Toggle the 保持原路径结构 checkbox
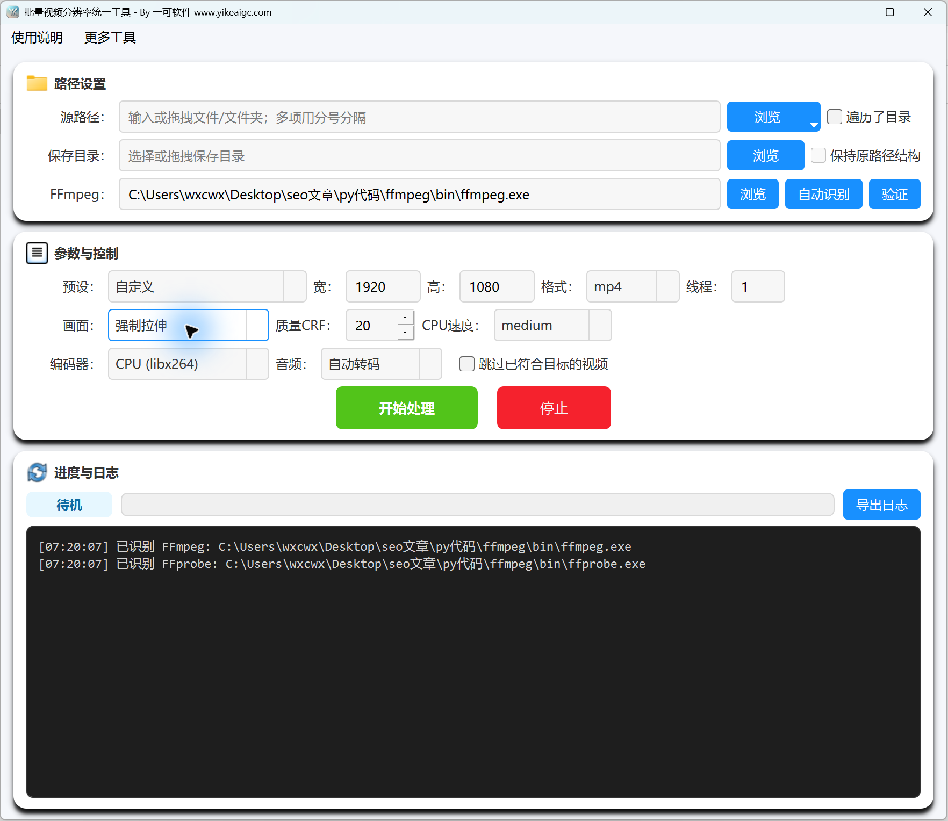This screenshot has width=948, height=821. pyautogui.click(x=818, y=155)
